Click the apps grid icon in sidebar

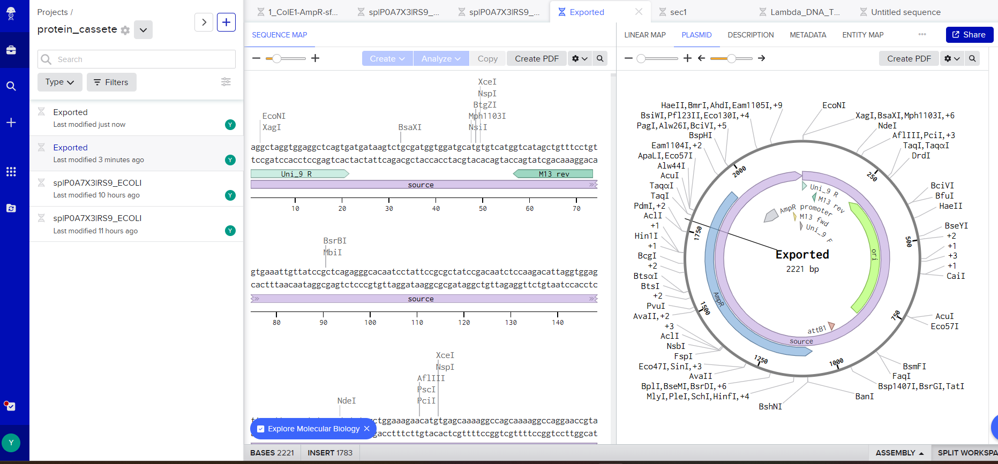(x=11, y=172)
